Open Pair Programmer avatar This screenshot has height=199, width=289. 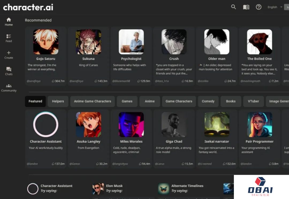point(260,125)
